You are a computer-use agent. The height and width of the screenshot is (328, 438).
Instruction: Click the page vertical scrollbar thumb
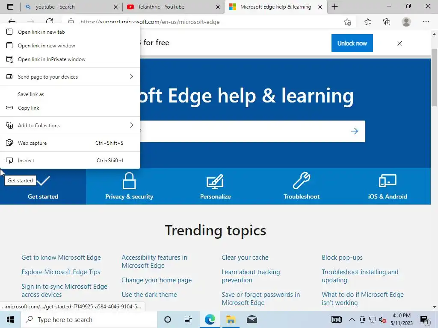[x=434, y=77]
